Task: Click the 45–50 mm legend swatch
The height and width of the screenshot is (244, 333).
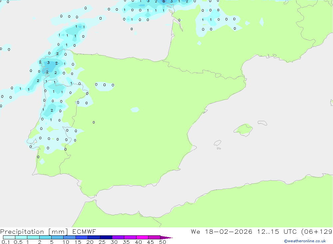Action: pos(155,237)
